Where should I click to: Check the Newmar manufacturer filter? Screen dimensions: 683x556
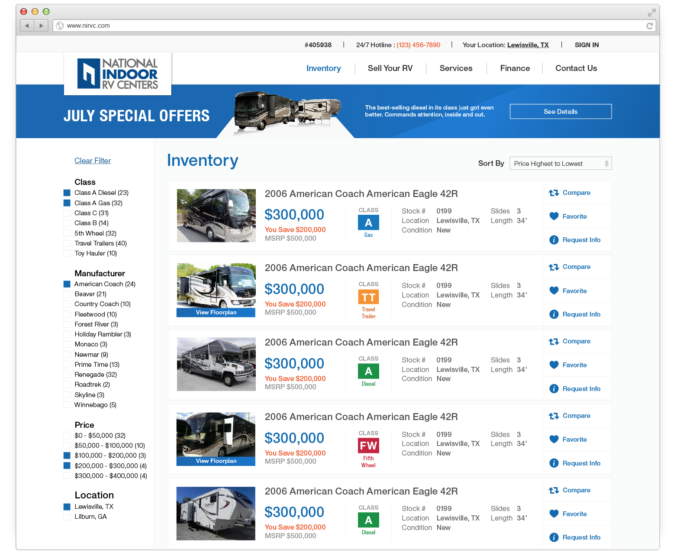click(x=67, y=355)
